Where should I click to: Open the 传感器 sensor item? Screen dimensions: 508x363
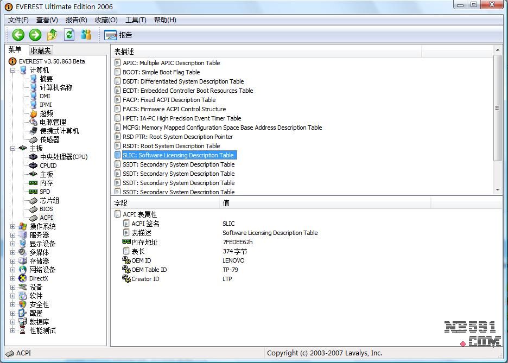(x=49, y=139)
